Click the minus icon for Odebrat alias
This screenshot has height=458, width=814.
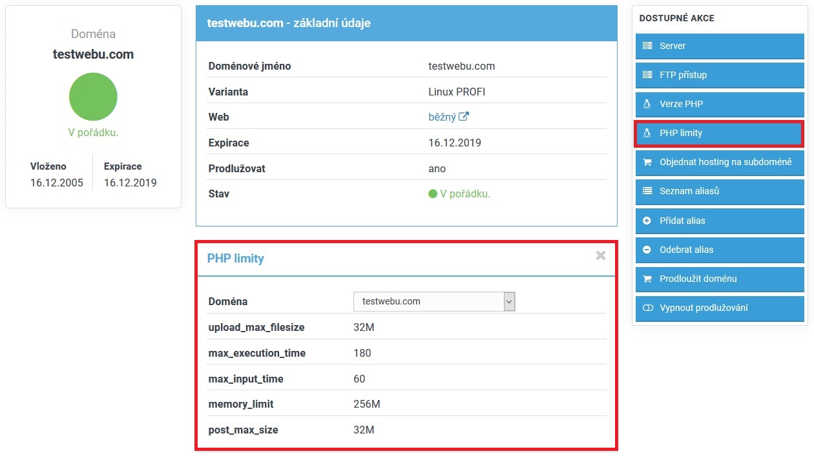click(x=647, y=250)
